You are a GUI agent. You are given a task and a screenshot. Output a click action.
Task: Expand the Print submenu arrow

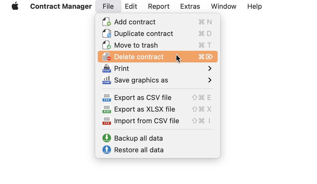click(x=210, y=68)
